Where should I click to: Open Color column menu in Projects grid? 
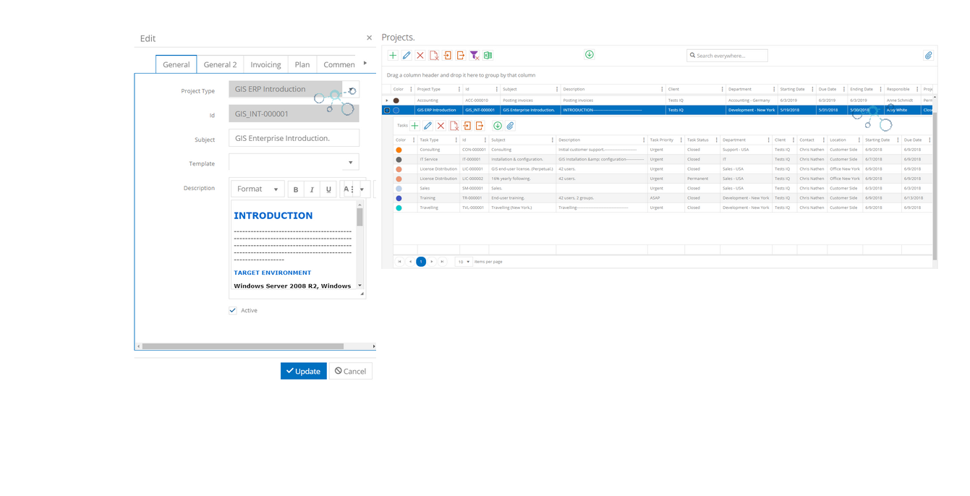[411, 89]
